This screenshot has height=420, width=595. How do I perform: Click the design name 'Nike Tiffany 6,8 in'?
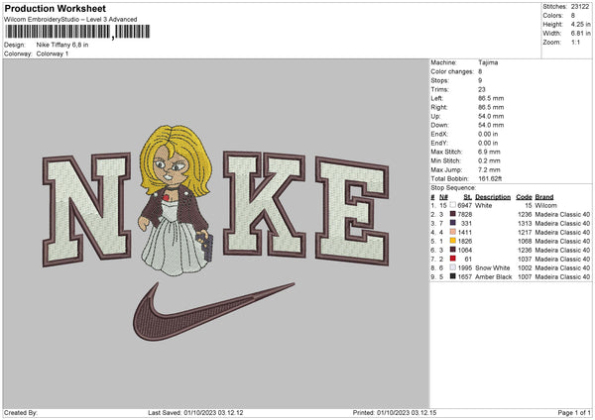pyautogui.click(x=62, y=45)
